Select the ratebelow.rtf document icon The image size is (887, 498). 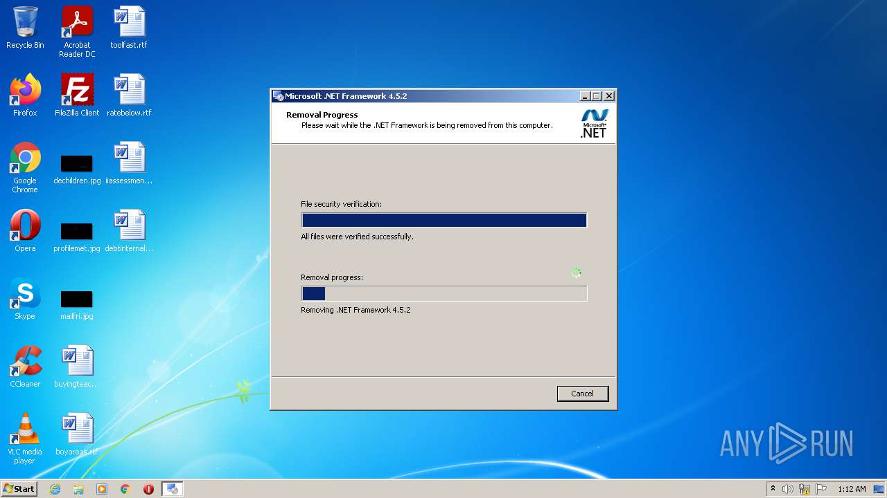click(129, 95)
